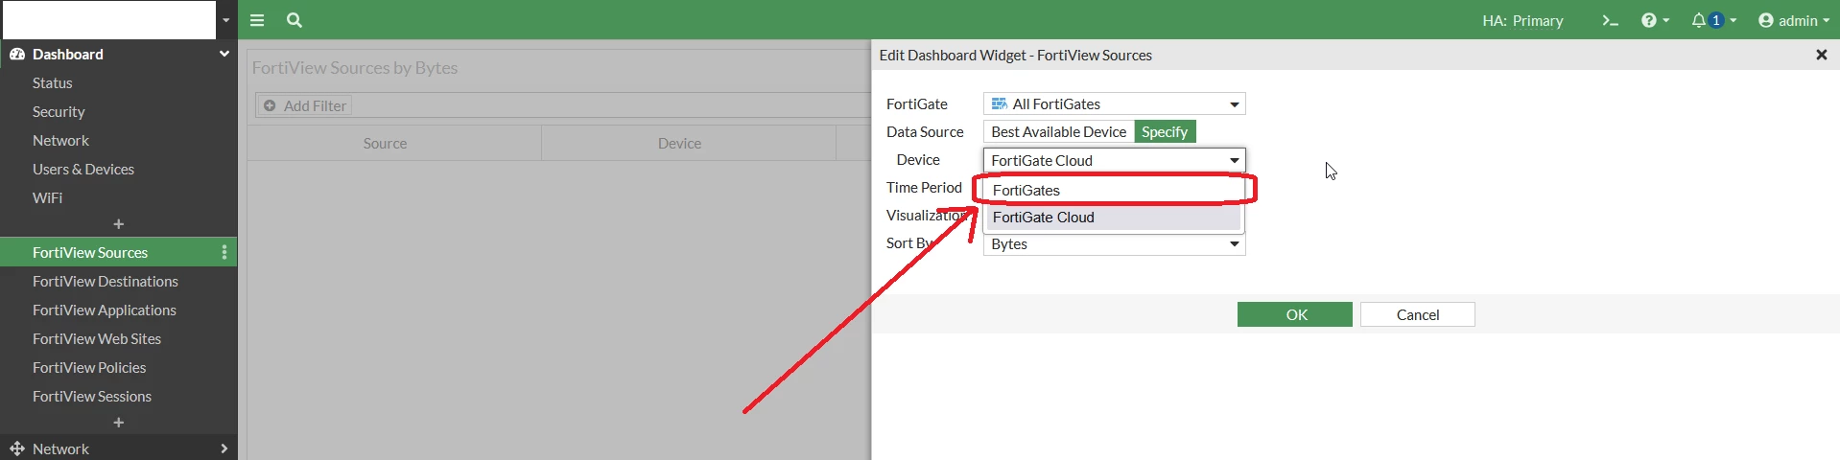Click the FortiView Sources by Bytes title

click(x=355, y=68)
